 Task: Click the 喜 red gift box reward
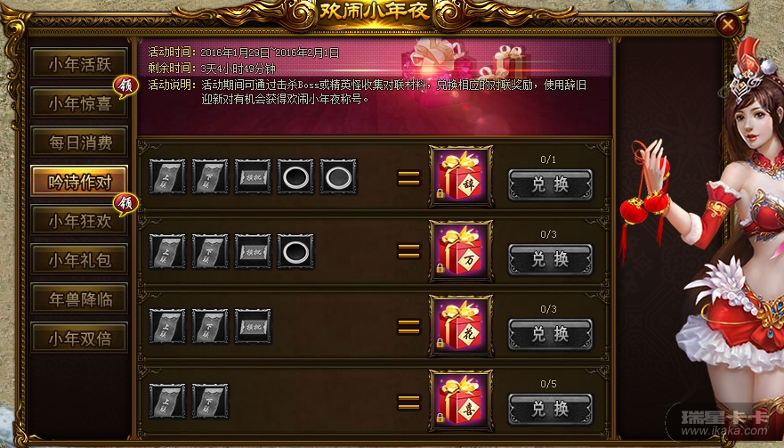460,402
